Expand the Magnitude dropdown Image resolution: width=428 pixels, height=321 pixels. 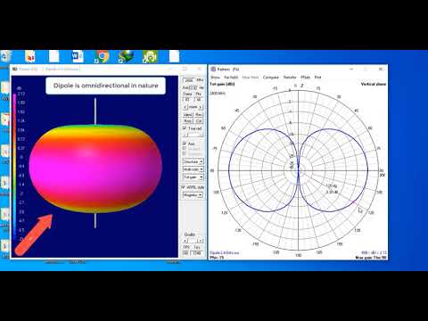click(x=193, y=195)
